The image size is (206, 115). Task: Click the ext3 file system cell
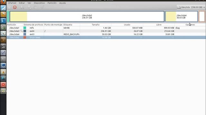[32, 34]
